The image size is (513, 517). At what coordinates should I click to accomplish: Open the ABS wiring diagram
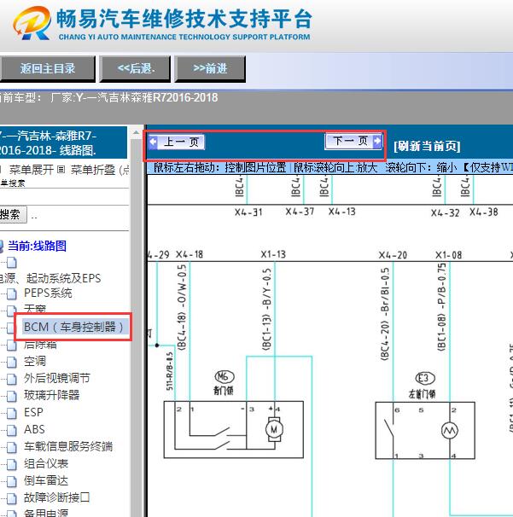point(34,430)
